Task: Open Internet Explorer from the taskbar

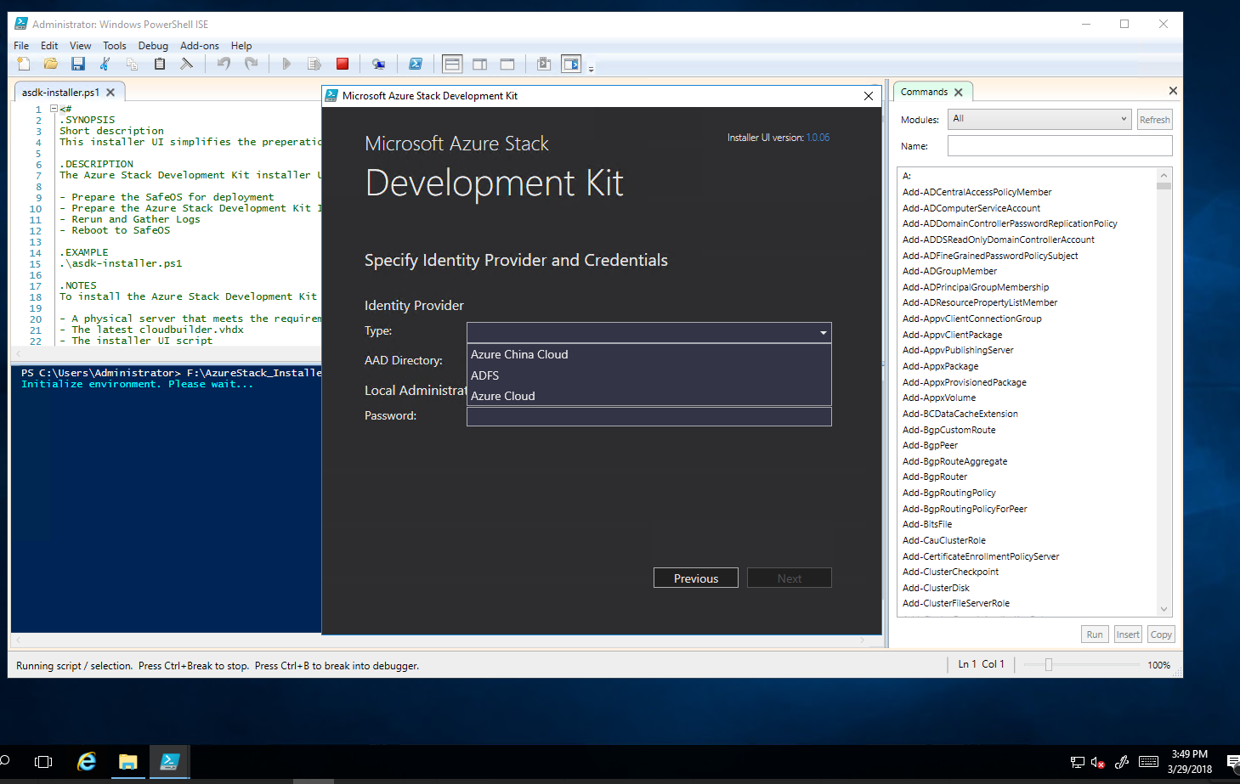Action: tap(87, 762)
